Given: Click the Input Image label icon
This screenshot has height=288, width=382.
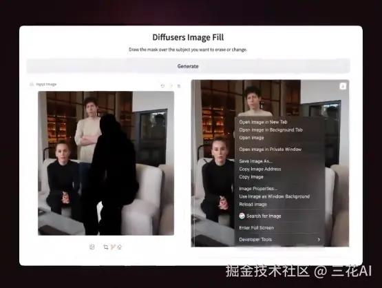Looking at the screenshot, I should pos(32,84).
